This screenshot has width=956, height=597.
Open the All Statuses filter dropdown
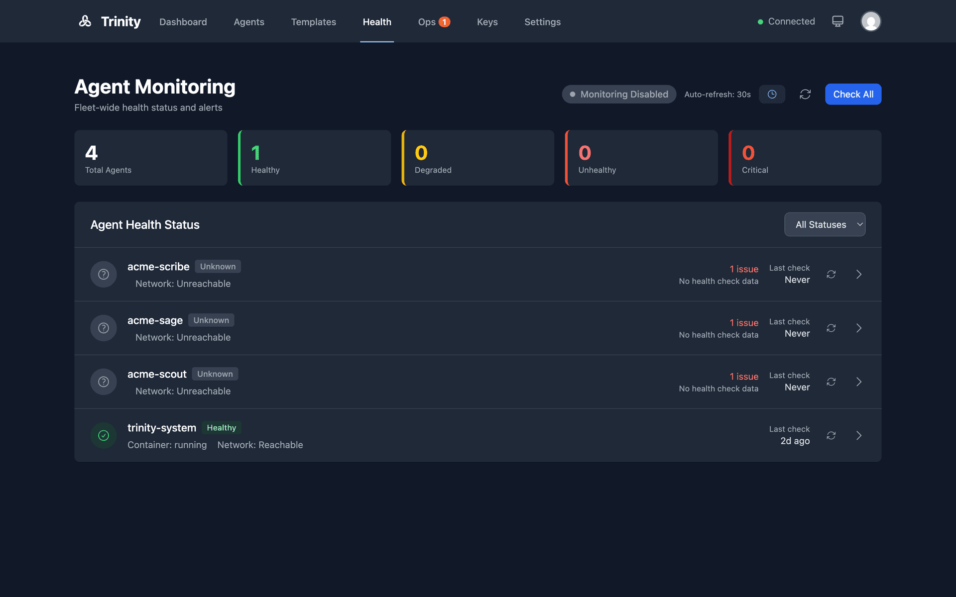(x=825, y=224)
